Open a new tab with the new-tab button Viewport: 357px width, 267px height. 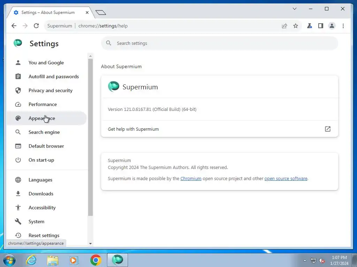coord(101,12)
